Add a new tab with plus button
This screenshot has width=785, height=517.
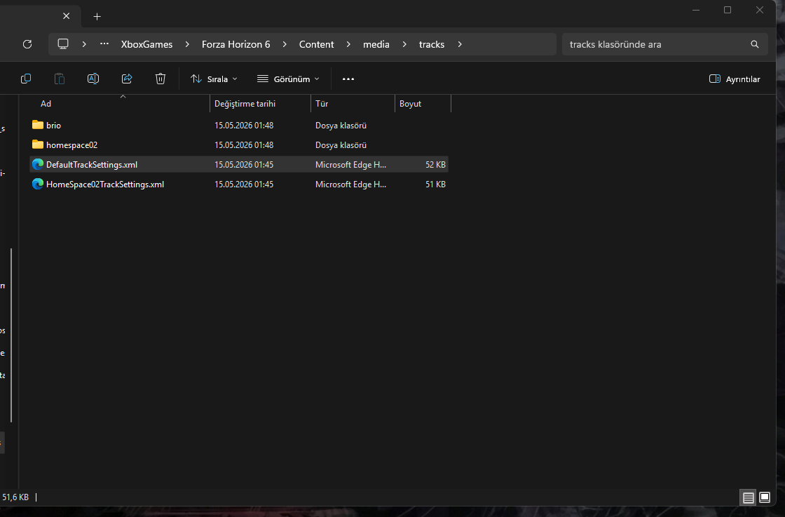click(97, 17)
